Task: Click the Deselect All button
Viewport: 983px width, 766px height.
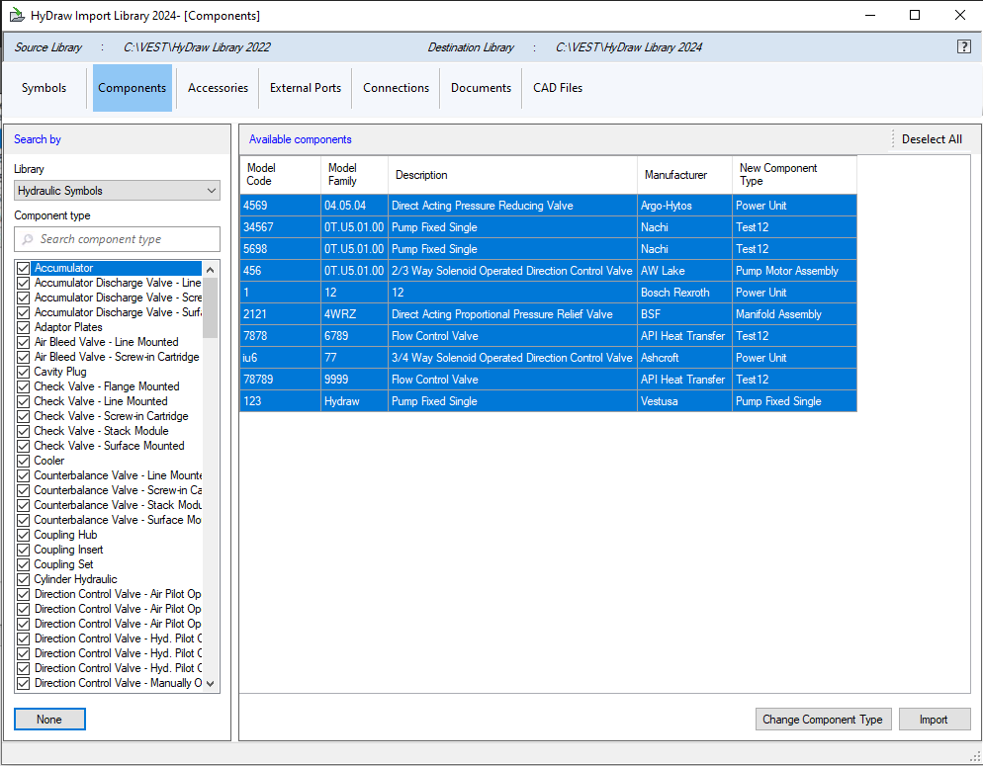Action: point(931,138)
